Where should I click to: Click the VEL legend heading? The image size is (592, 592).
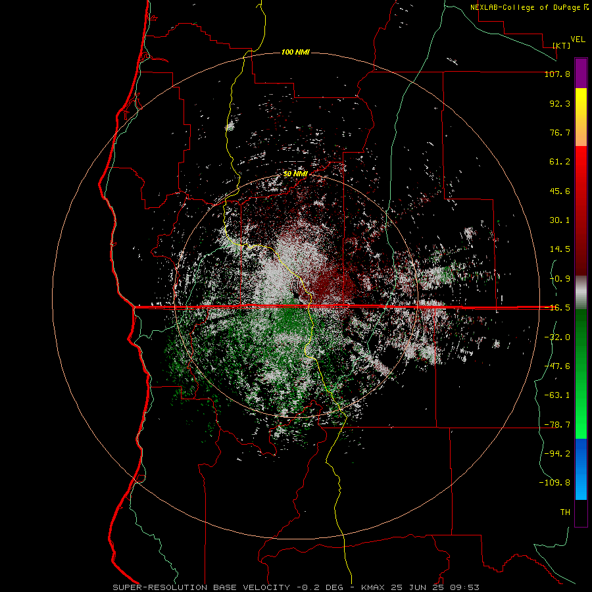(578, 39)
